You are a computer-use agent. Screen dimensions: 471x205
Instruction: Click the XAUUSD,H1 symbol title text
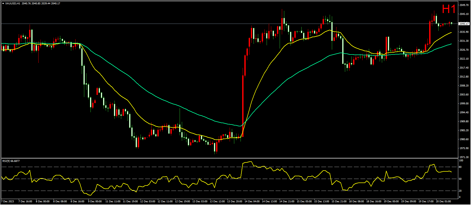coord(13,4)
